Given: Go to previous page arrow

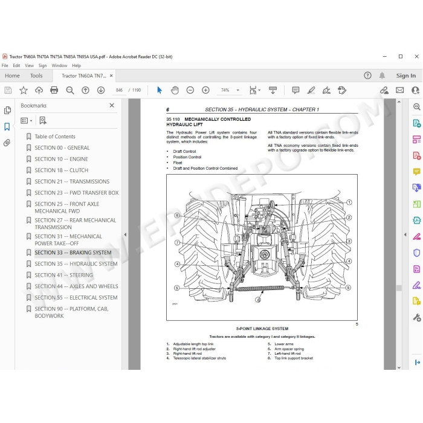Looking at the screenshot, I should coord(86,90).
